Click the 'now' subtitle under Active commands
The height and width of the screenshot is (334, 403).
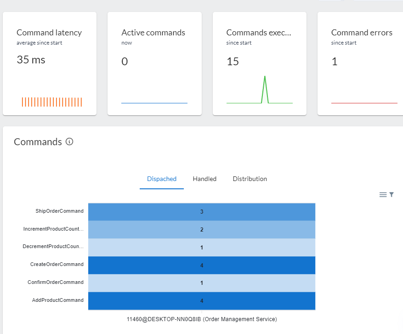tap(126, 43)
